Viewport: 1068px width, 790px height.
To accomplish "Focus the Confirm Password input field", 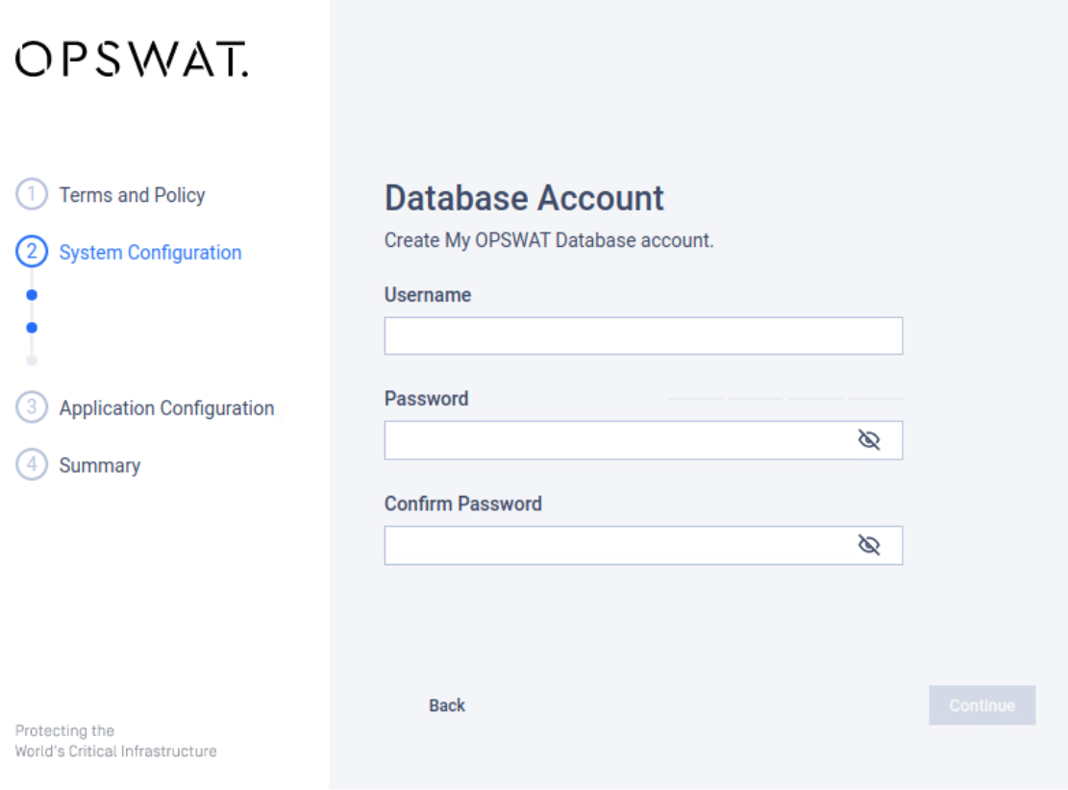I will [643, 545].
